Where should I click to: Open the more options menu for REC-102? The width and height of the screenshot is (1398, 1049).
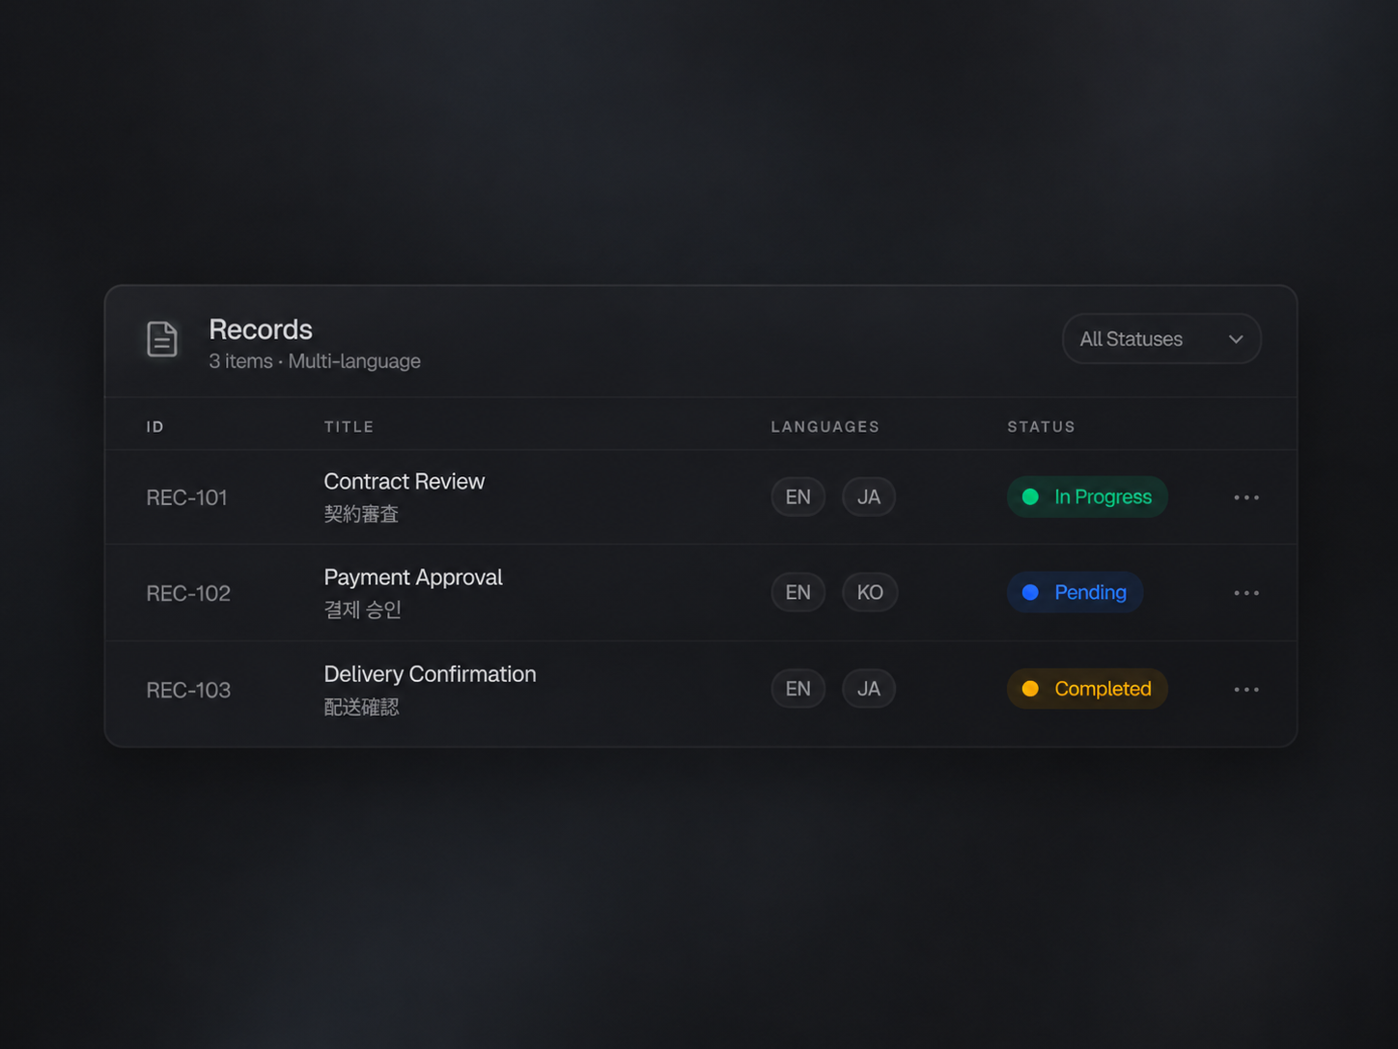point(1246,593)
